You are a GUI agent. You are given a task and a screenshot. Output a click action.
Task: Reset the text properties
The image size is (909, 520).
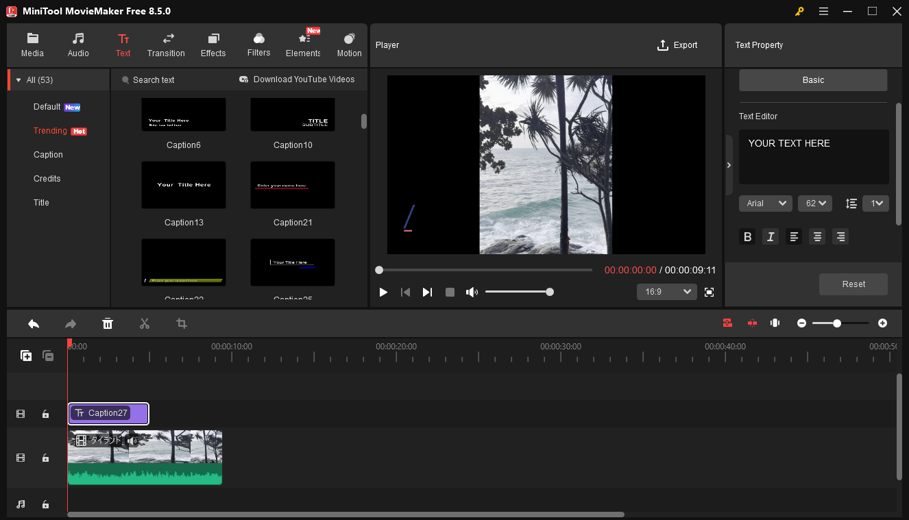[853, 284]
